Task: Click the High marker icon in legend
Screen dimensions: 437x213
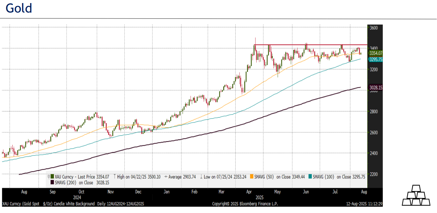Action: [114, 177]
